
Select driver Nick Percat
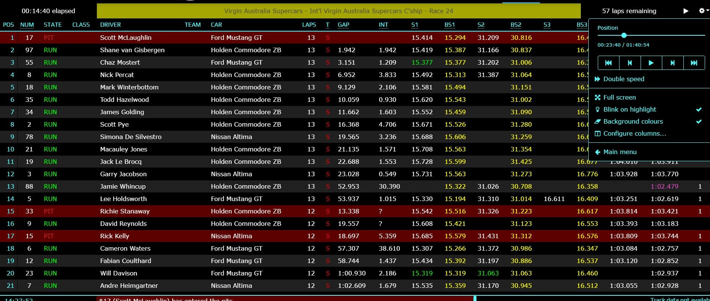117,75
